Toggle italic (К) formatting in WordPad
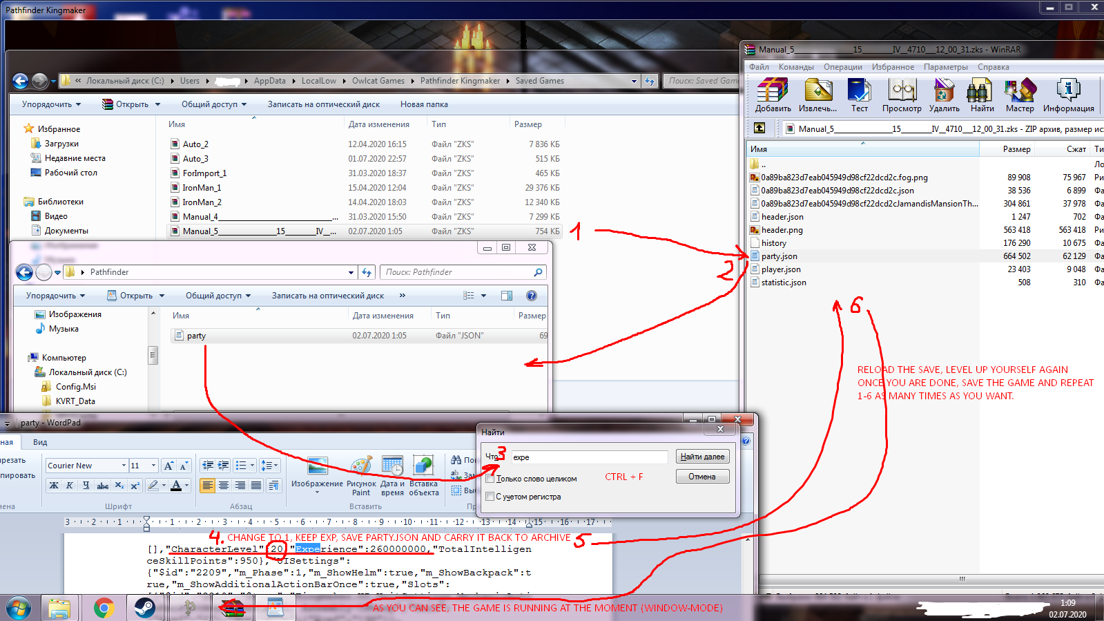 click(x=70, y=486)
